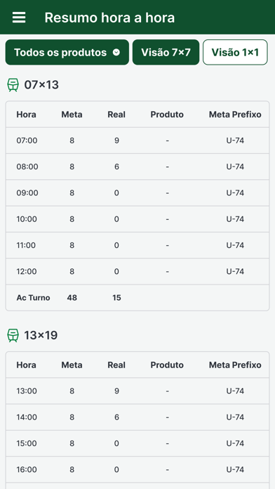275x489 pixels.
Task: Click the 07×13 shift heading
Action: tap(41, 85)
